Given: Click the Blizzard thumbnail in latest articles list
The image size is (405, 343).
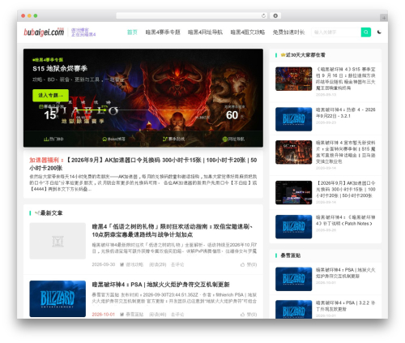Looking at the screenshot, I should (x=58, y=298).
